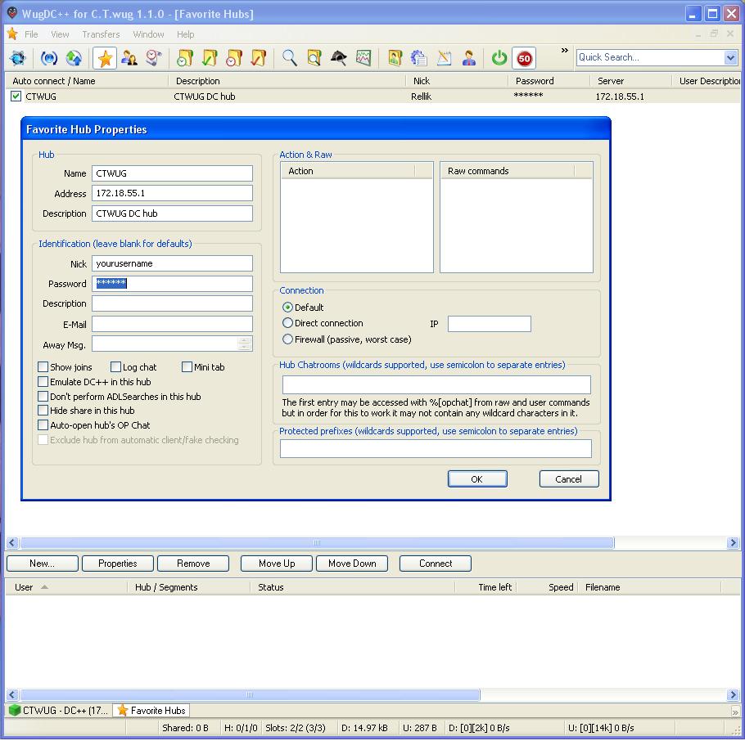Open the Transfers menu
This screenshot has width=745, height=741.
(101, 34)
